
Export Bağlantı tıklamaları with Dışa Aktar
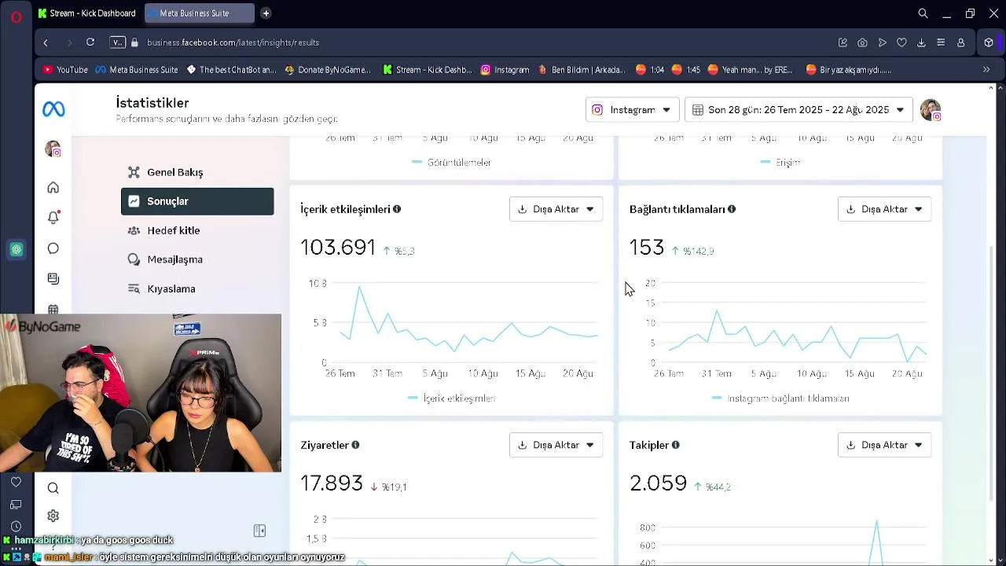tap(884, 209)
